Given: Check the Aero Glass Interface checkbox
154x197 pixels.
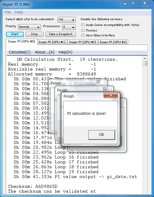Looking at the screenshot, I should [x=83, y=35].
